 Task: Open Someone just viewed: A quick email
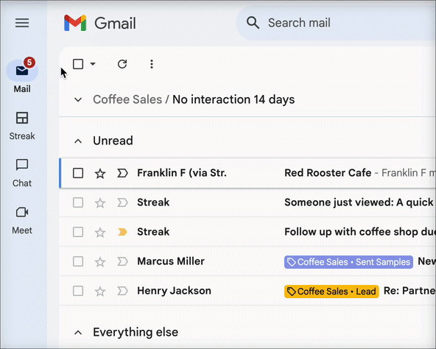pyautogui.click(x=359, y=202)
